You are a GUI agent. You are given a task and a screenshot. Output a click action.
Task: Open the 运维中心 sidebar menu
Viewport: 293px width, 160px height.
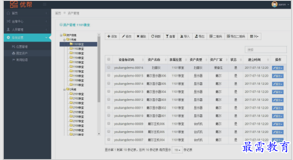(27, 21)
